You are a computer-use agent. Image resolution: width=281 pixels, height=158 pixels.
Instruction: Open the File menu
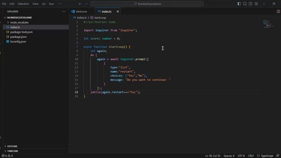click(x=4, y=4)
